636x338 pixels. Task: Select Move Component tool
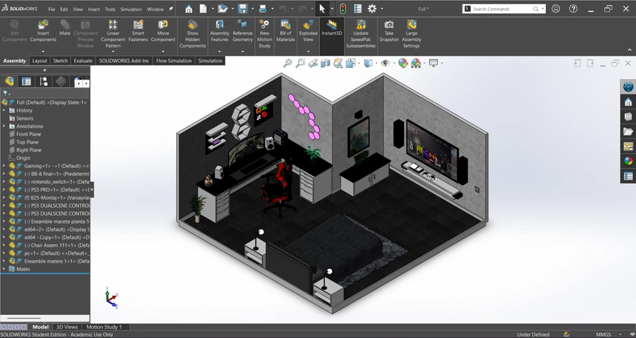[x=163, y=31]
